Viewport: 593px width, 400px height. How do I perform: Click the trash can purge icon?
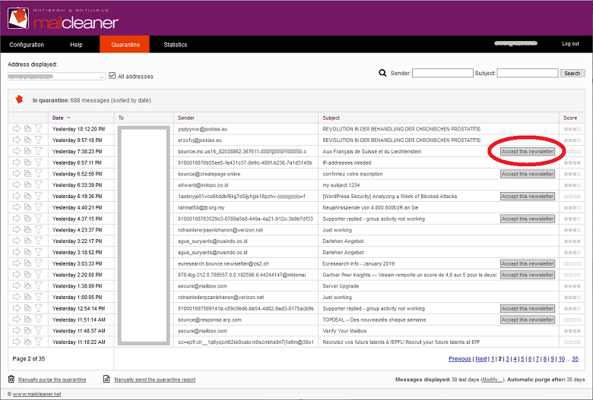pos(11,379)
